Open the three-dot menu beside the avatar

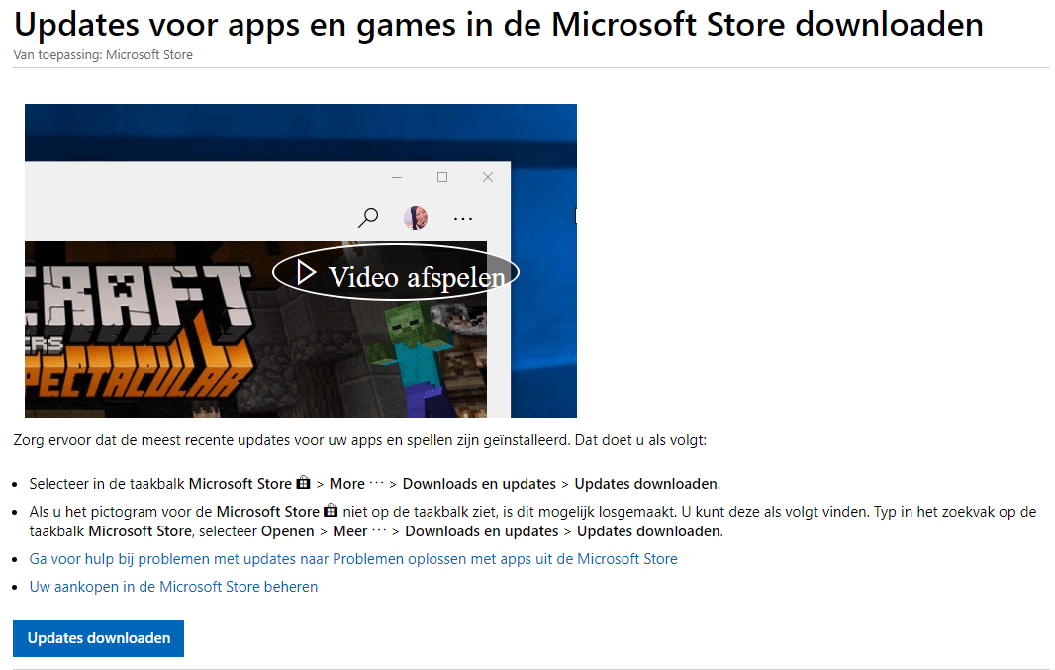point(463,219)
